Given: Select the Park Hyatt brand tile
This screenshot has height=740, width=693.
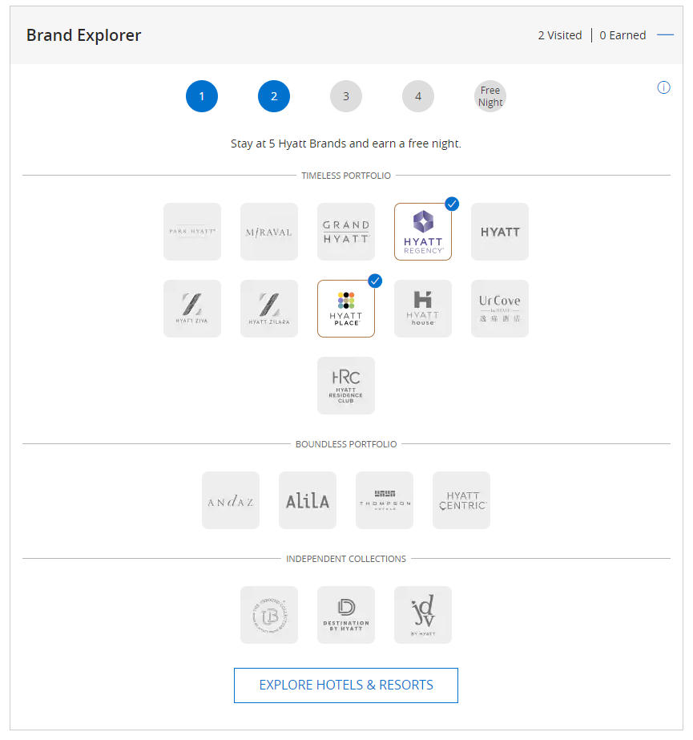Looking at the screenshot, I should (192, 232).
